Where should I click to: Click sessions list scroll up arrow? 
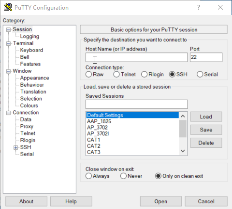[x=183, y=116]
